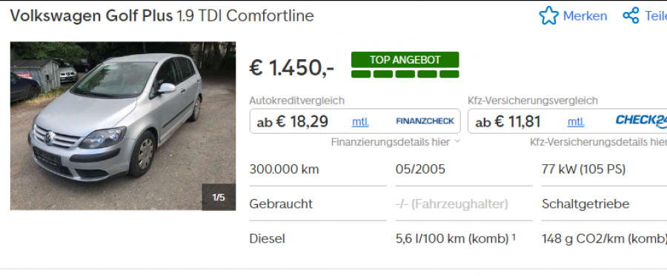Click the share (Teilen) icon
This screenshot has height=276, width=667.
coord(631,16)
